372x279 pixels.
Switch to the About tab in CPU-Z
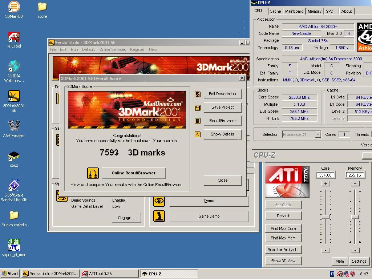pos(346,11)
